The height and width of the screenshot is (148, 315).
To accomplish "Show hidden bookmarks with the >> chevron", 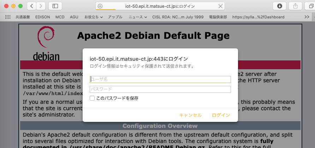I will tap(307, 17).
